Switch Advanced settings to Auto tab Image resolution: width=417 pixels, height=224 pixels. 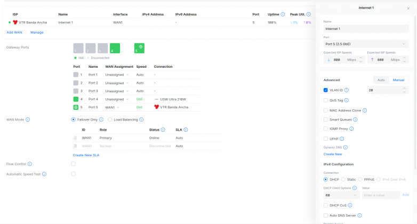(x=381, y=80)
